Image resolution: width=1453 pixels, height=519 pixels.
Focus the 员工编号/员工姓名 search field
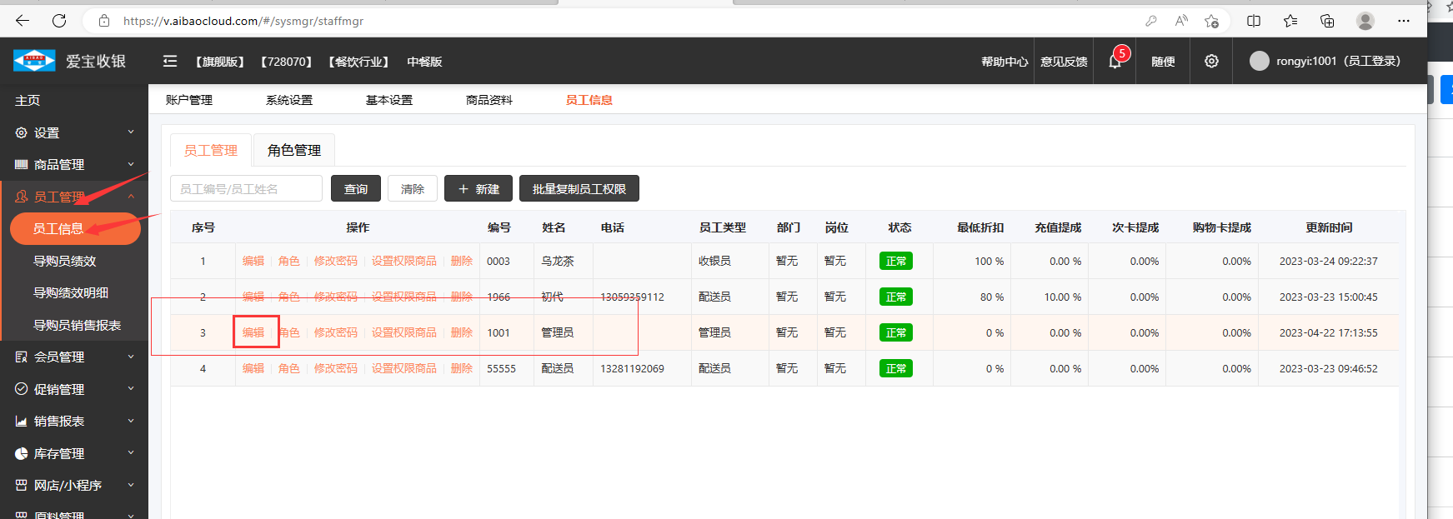246,189
